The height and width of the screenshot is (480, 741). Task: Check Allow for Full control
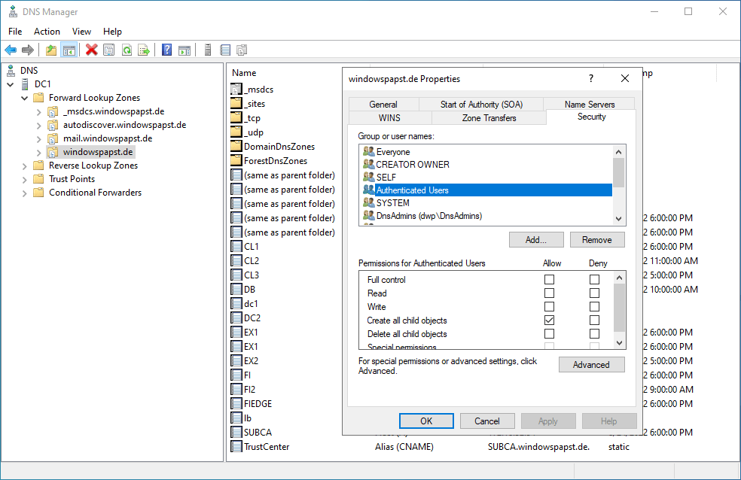pyautogui.click(x=549, y=280)
